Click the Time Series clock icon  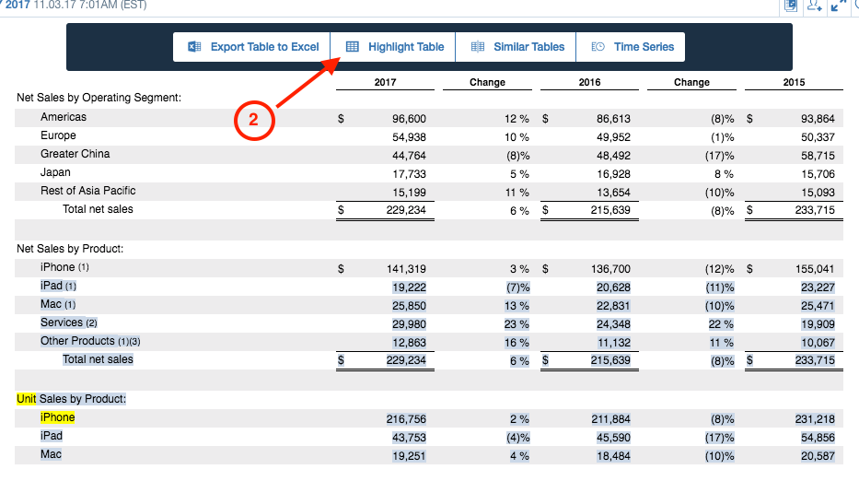[x=598, y=47]
